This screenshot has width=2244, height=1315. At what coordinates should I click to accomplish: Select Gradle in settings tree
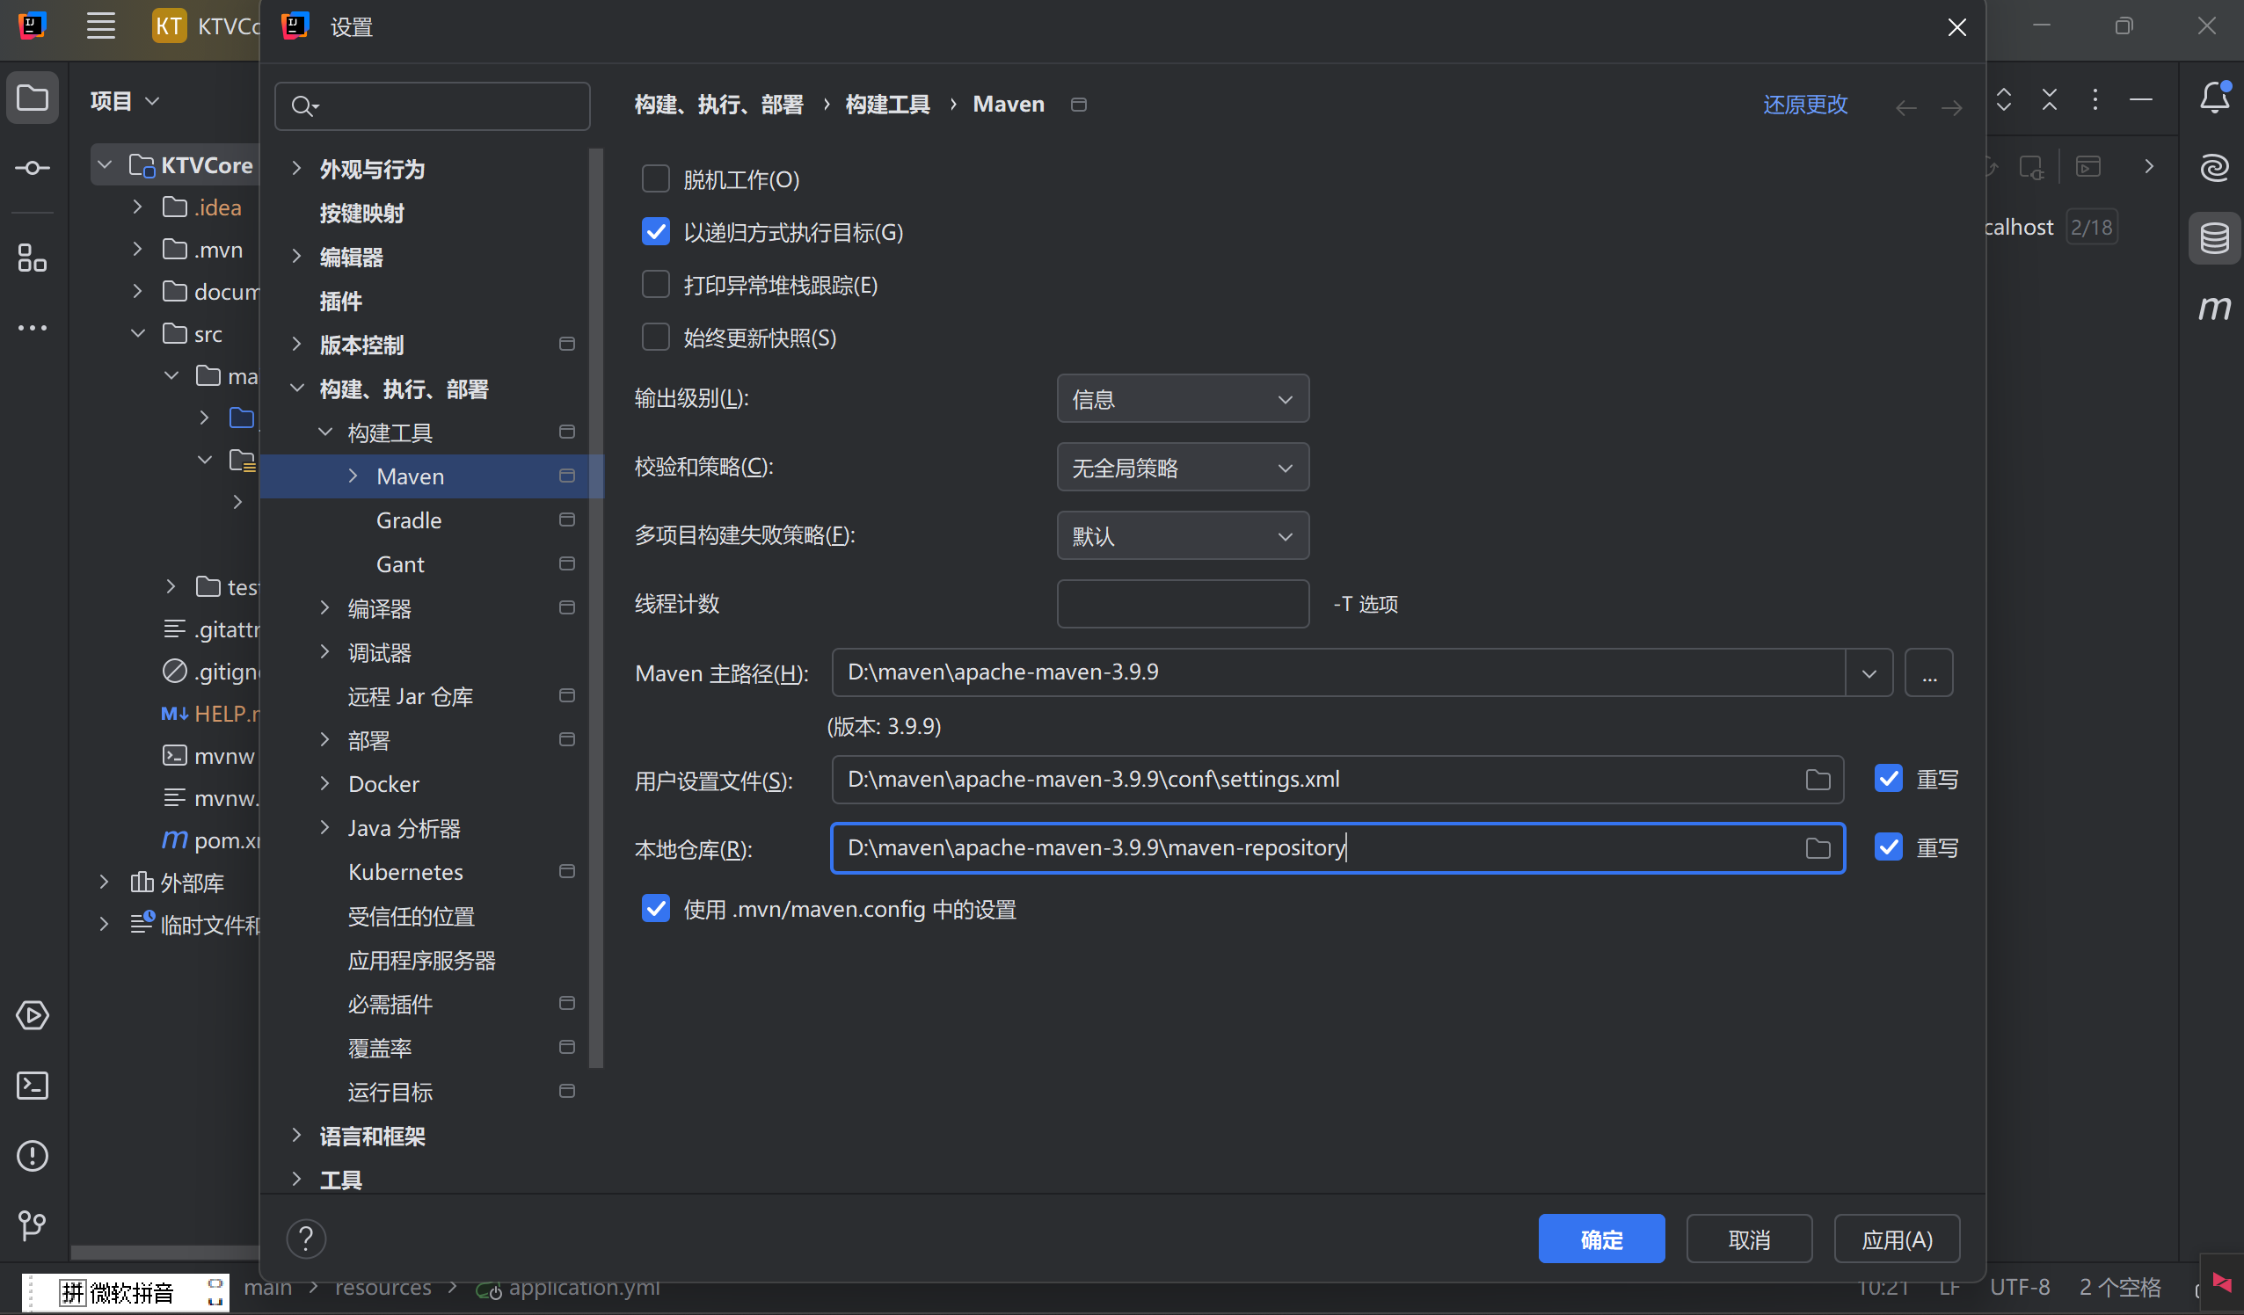(x=409, y=520)
